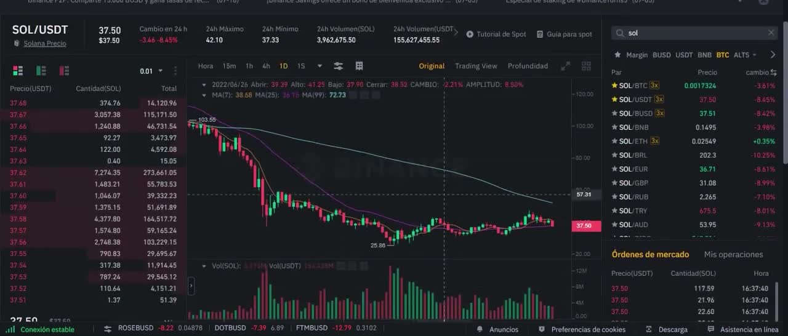Open the SOL/AUD pair row
The height and width of the screenshot is (336, 788).
click(694, 225)
